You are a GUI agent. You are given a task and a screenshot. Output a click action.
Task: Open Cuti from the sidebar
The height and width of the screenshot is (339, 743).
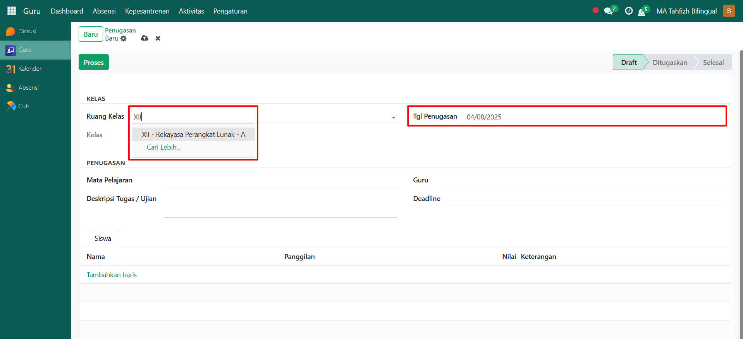tap(23, 106)
